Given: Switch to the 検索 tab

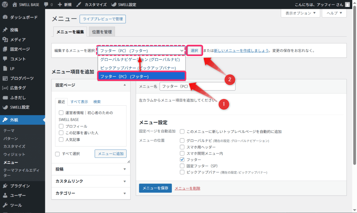Looking at the screenshot, I should click(x=97, y=102).
